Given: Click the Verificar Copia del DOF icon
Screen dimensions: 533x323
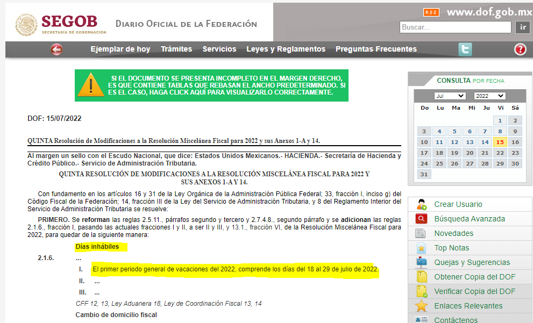Looking at the screenshot, I should 422,291.
